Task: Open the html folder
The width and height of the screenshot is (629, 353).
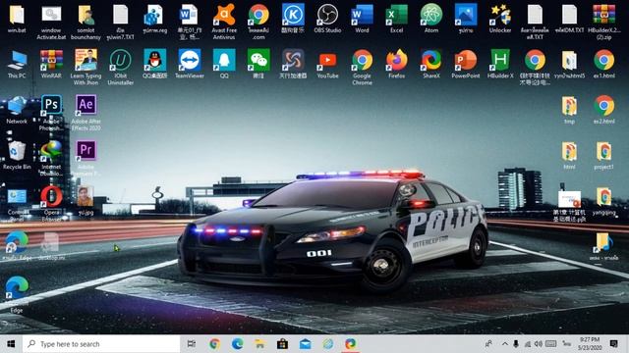Action: (x=569, y=151)
